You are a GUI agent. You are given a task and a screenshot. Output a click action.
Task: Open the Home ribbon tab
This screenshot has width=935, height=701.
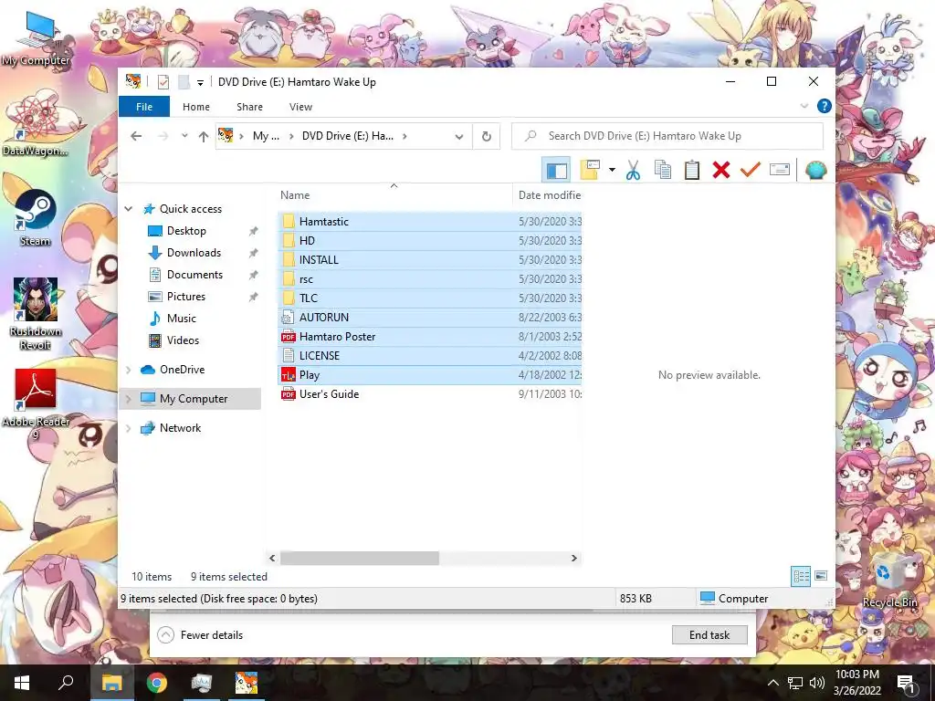pyautogui.click(x=196, y=107)
